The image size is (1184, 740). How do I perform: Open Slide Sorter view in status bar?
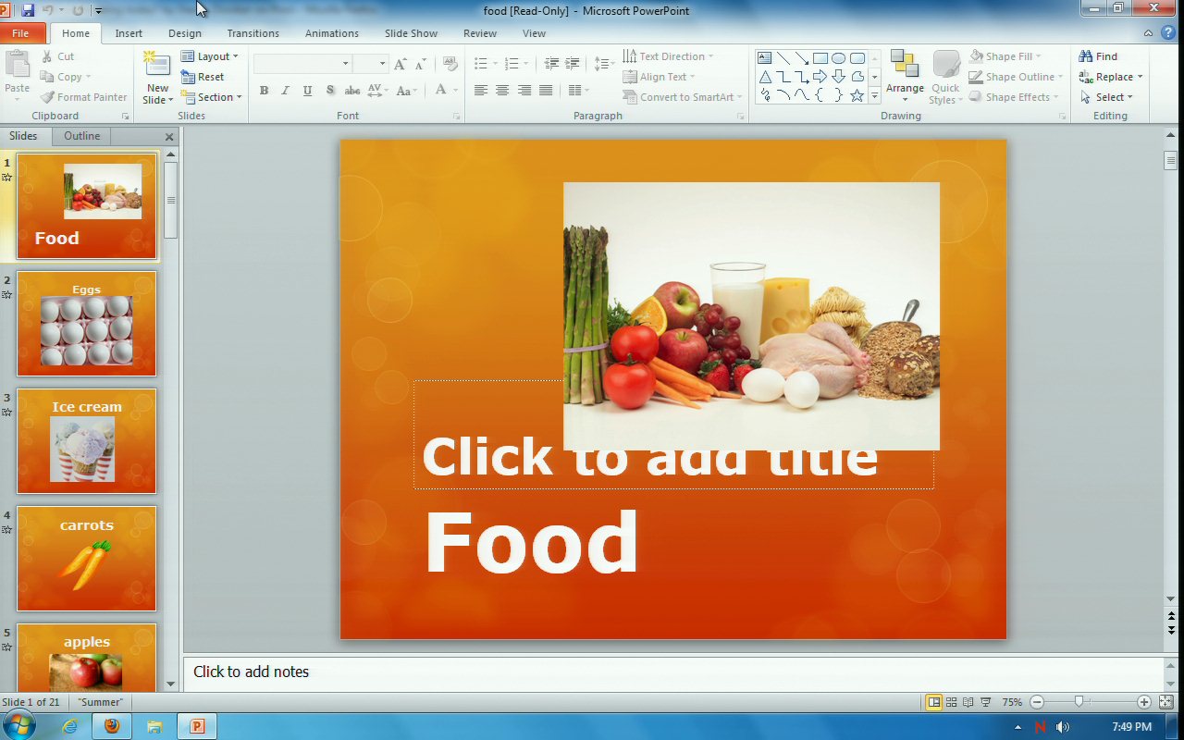tap(952, 702)
